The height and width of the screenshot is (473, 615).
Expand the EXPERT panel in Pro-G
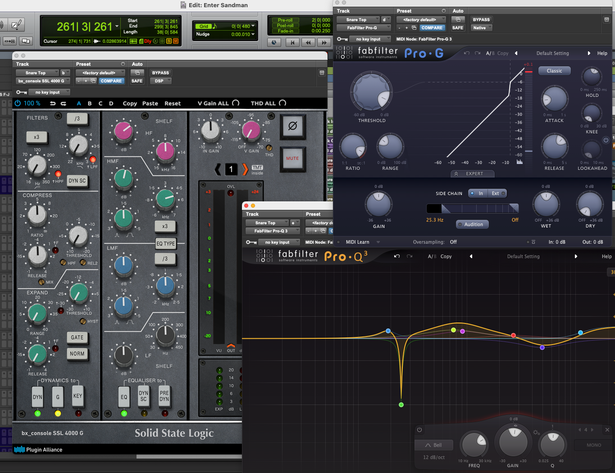pyautogui.click(x=472, y=173)
